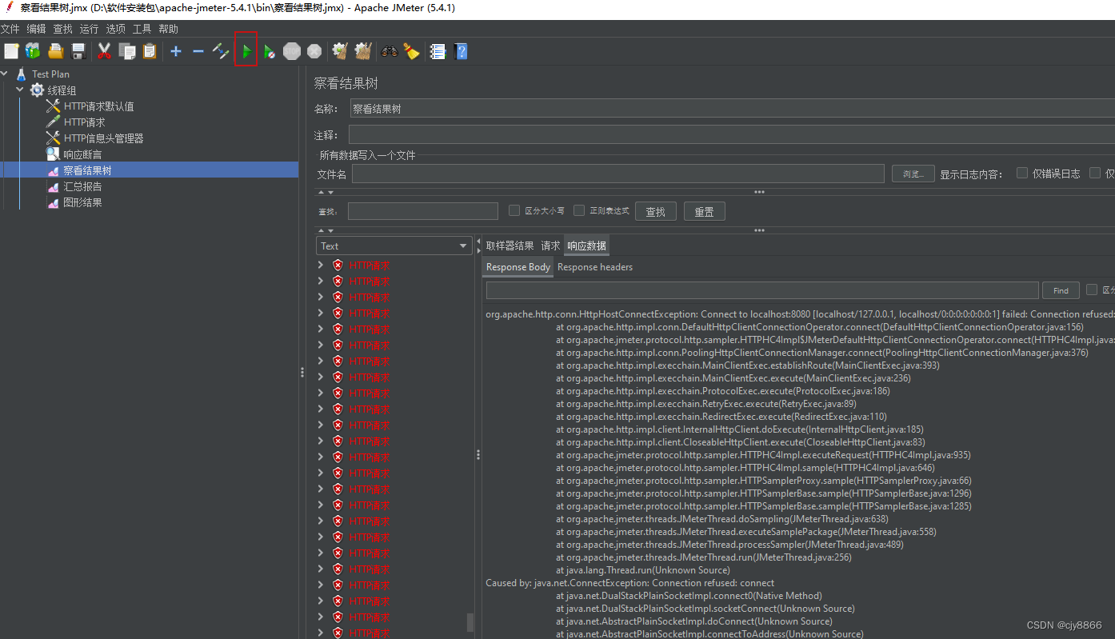This screenshot has width=1115, height=639.
Task: Click the 'at java.lang.Thread.run(Unknown Source)' line
Action: 643,570
